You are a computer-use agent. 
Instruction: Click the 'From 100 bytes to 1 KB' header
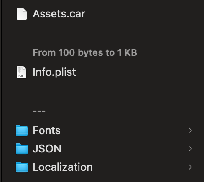(85, 53)
